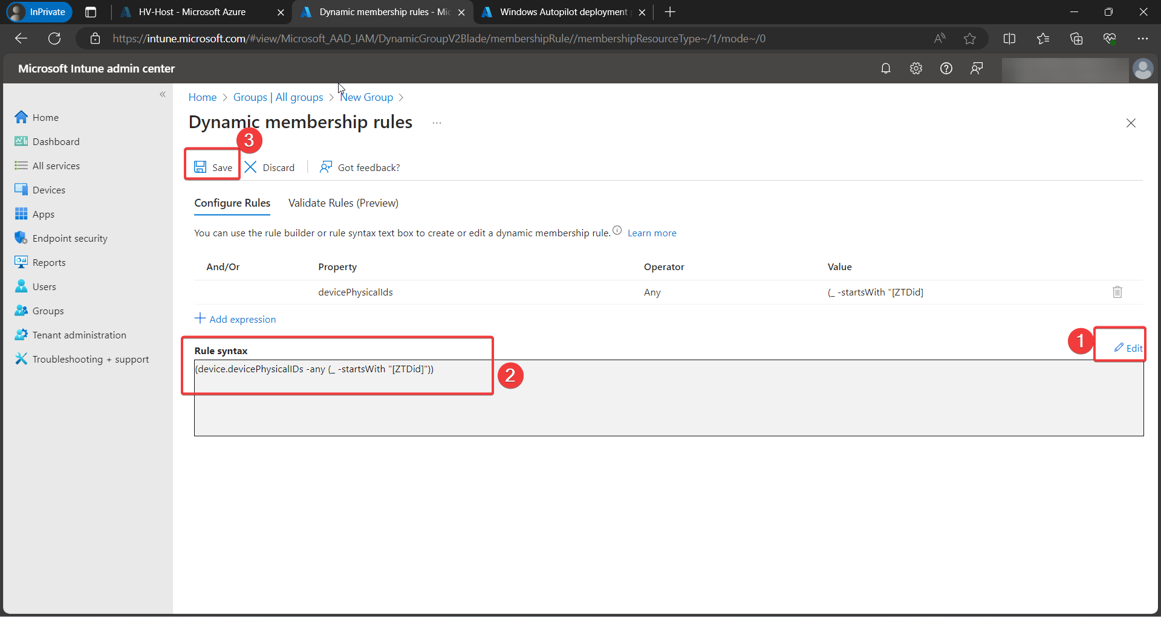Click Add expression
The image size is (1161, 617).
point(235,319)
